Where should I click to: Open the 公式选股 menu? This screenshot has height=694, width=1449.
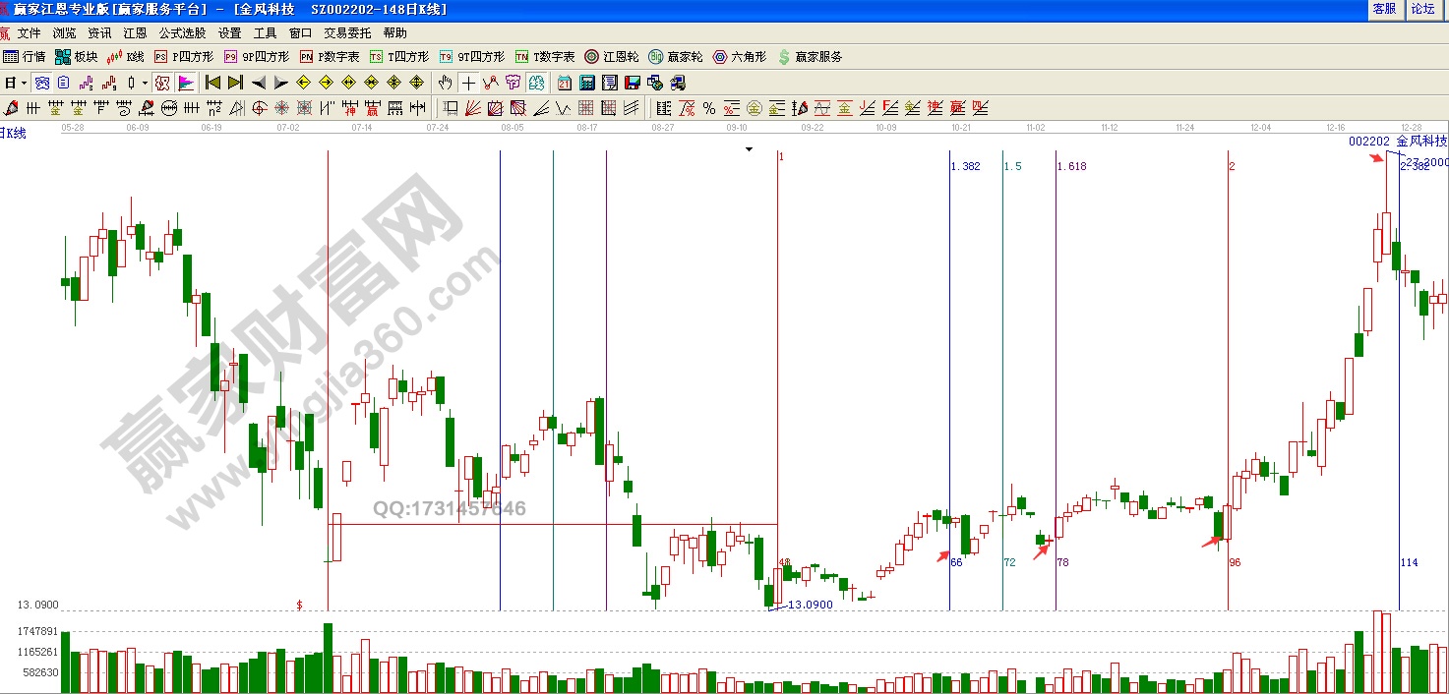pos(182,33)
